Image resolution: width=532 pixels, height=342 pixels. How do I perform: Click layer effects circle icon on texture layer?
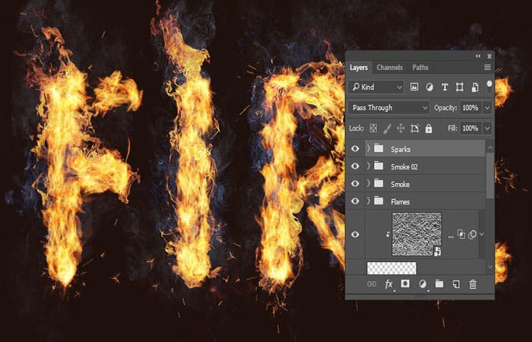pos(472,234)
